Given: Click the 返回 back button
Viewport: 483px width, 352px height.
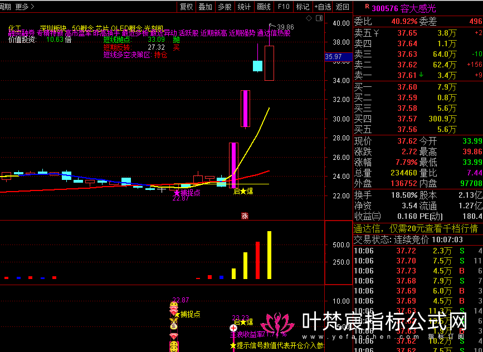Looking at the screenshot, I should click(342, 7).
